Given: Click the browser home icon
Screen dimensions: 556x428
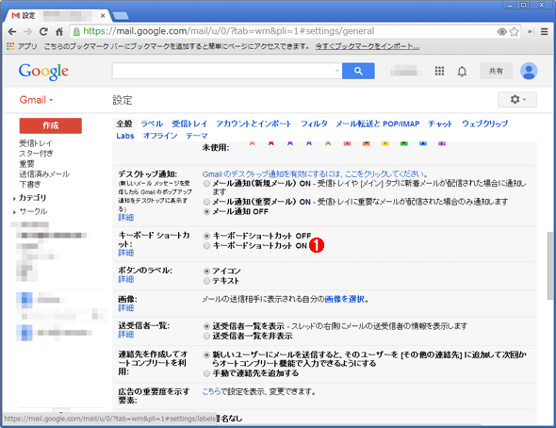Looking at the screenshot, I should tap(59, 31).
